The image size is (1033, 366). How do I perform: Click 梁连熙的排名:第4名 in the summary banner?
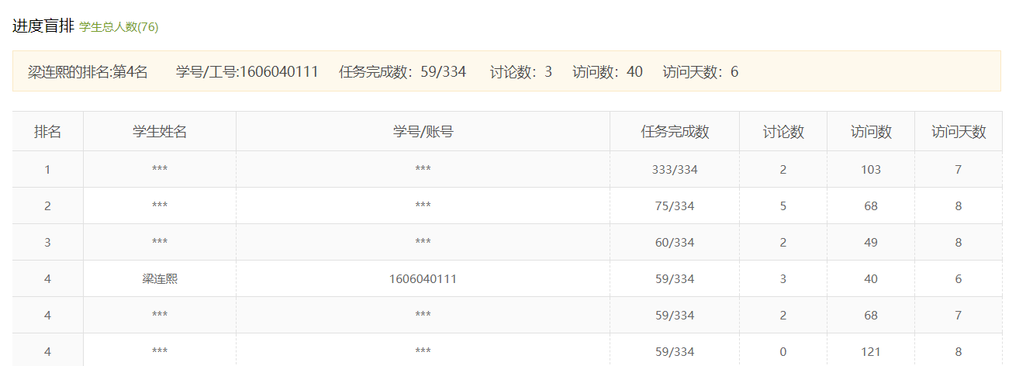(x=88, y=72)
